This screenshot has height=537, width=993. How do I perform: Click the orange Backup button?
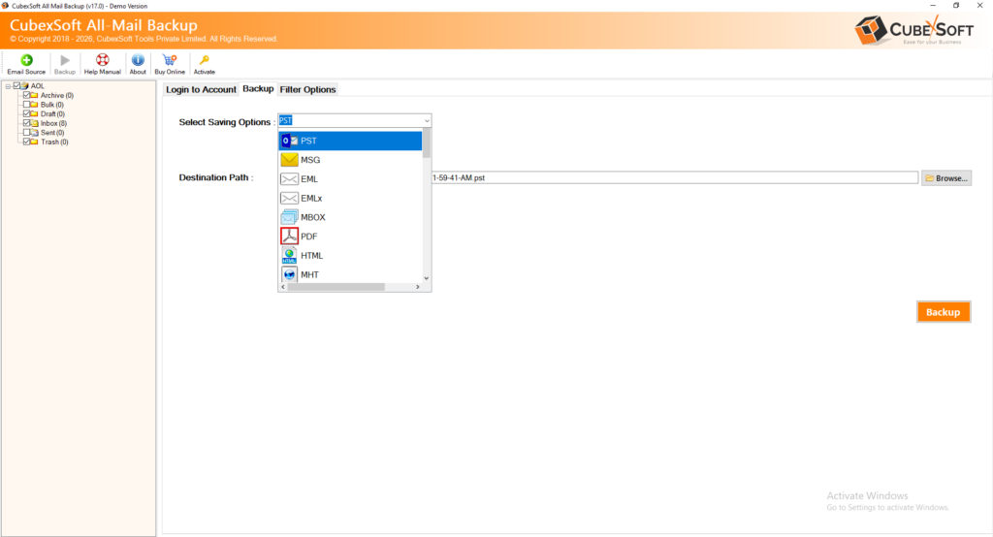point(943,312)
